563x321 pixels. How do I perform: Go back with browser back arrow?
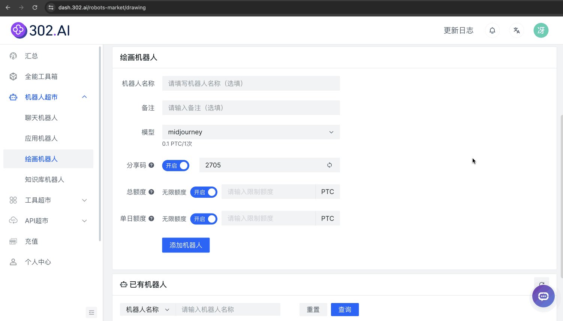8,7
